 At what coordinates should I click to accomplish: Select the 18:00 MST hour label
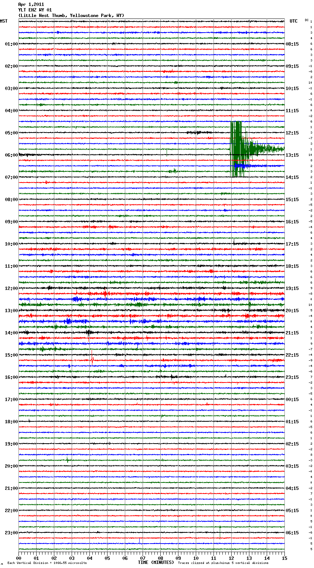(x=11, y=422)
